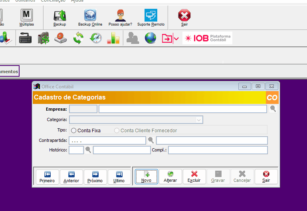Open the Múltiplas toolbar option
Image resolution: width=307 pixels, height=211 pixels.
27,18
